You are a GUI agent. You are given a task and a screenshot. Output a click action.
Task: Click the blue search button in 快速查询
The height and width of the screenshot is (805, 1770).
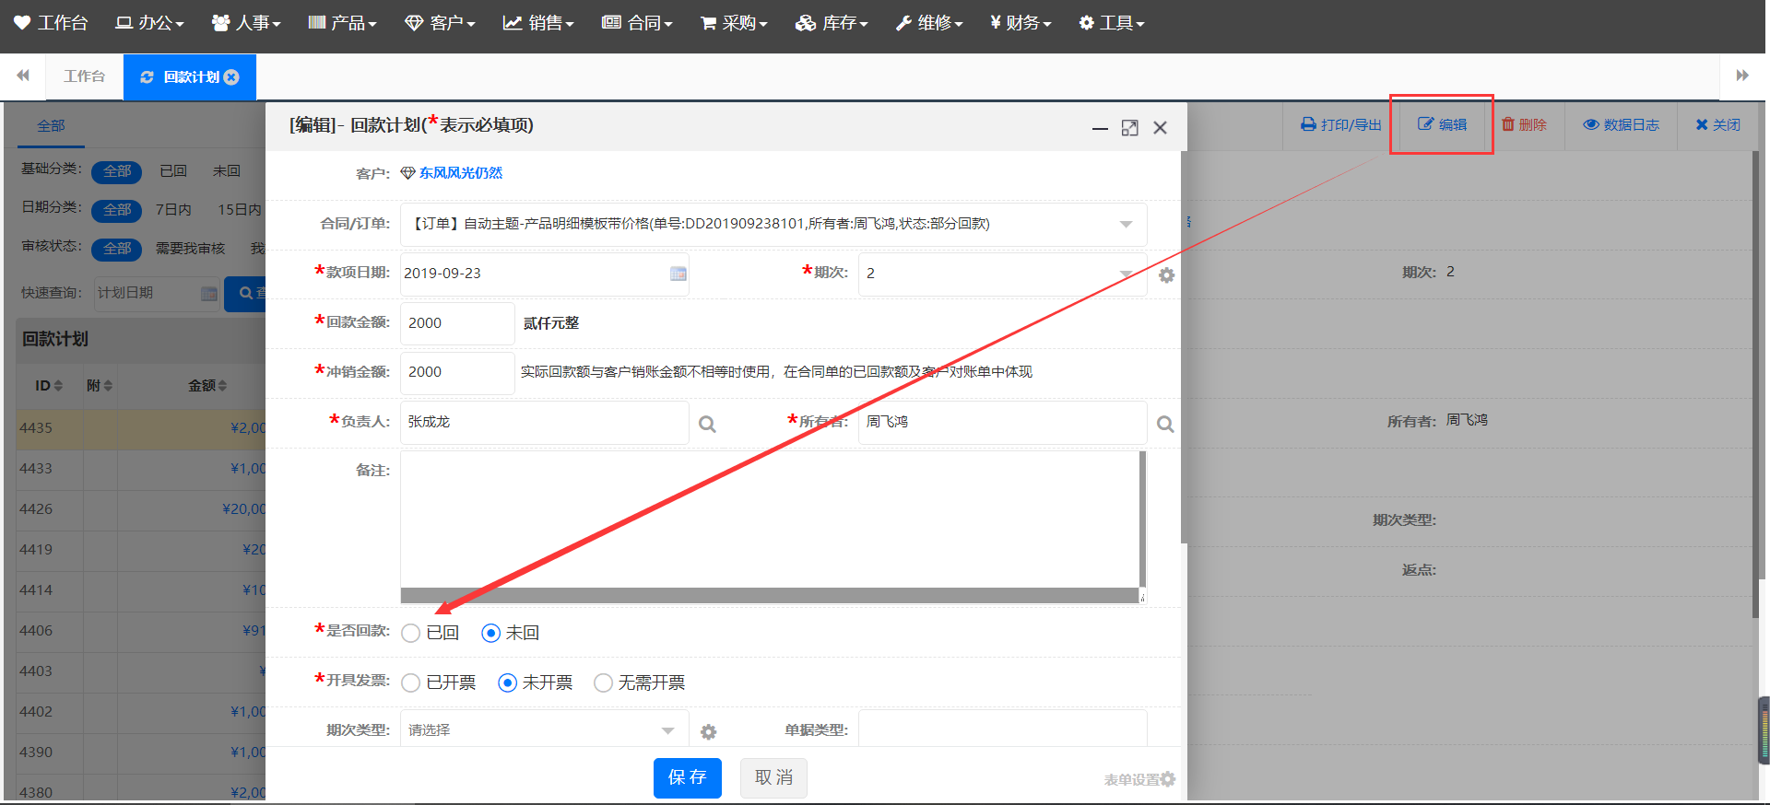[245, 293]
